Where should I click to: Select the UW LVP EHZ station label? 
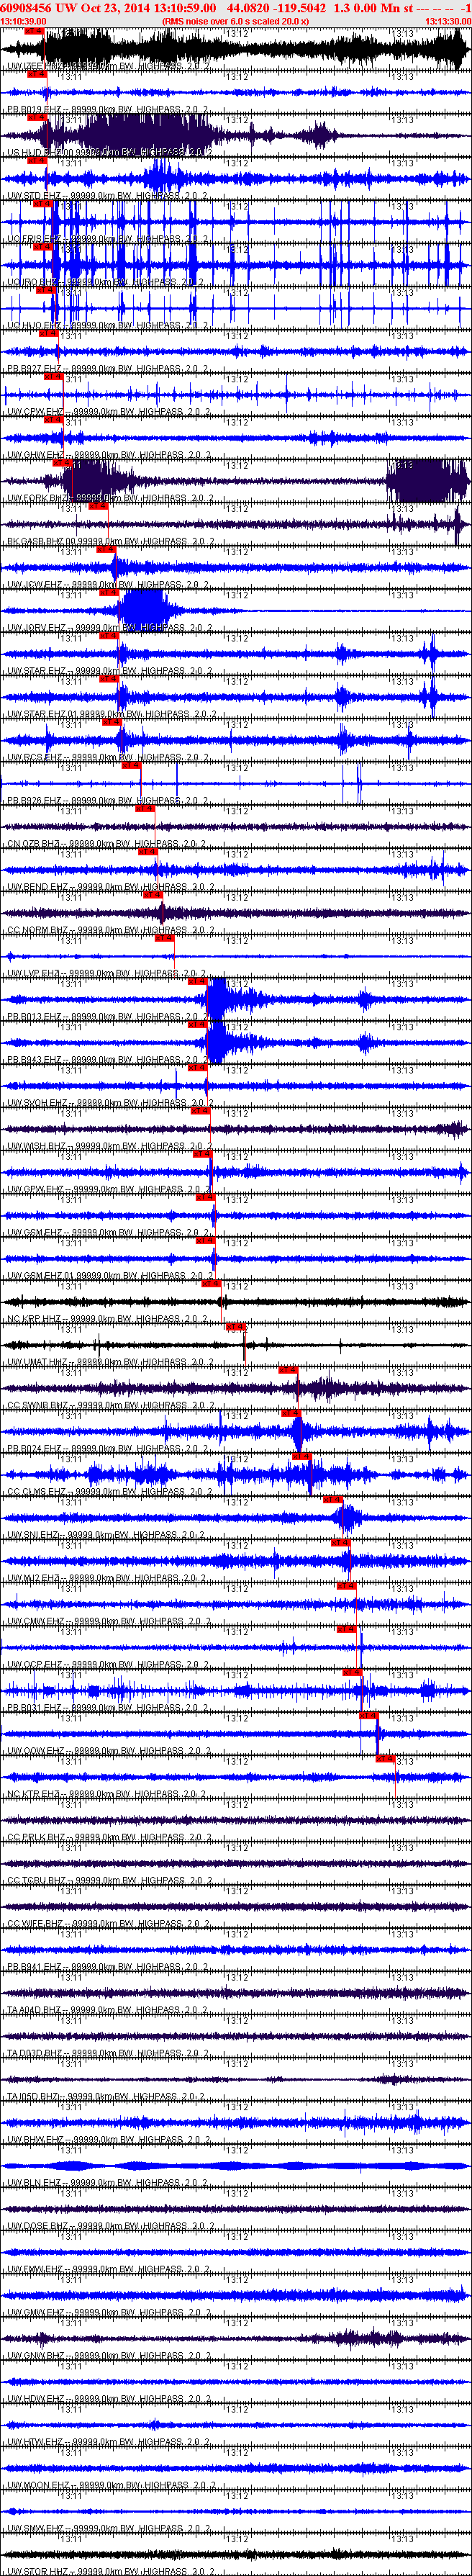tap(108, 973)
